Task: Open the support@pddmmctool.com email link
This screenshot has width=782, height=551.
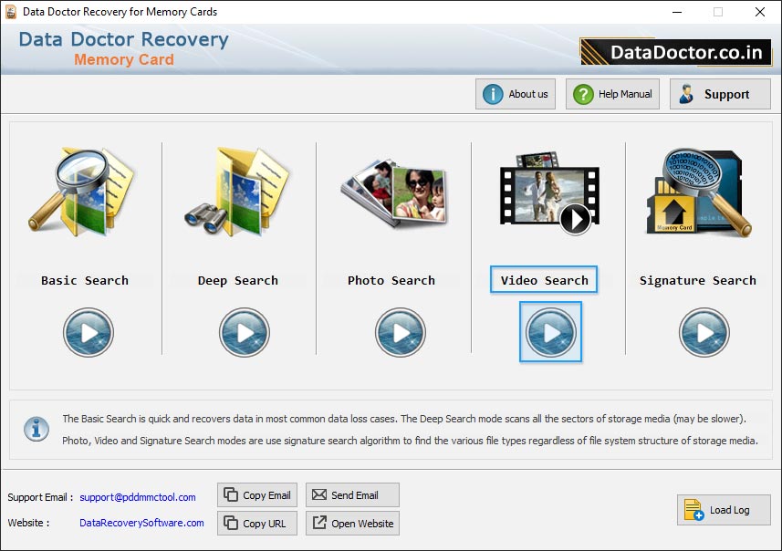Action: click(x=137, y=496)
